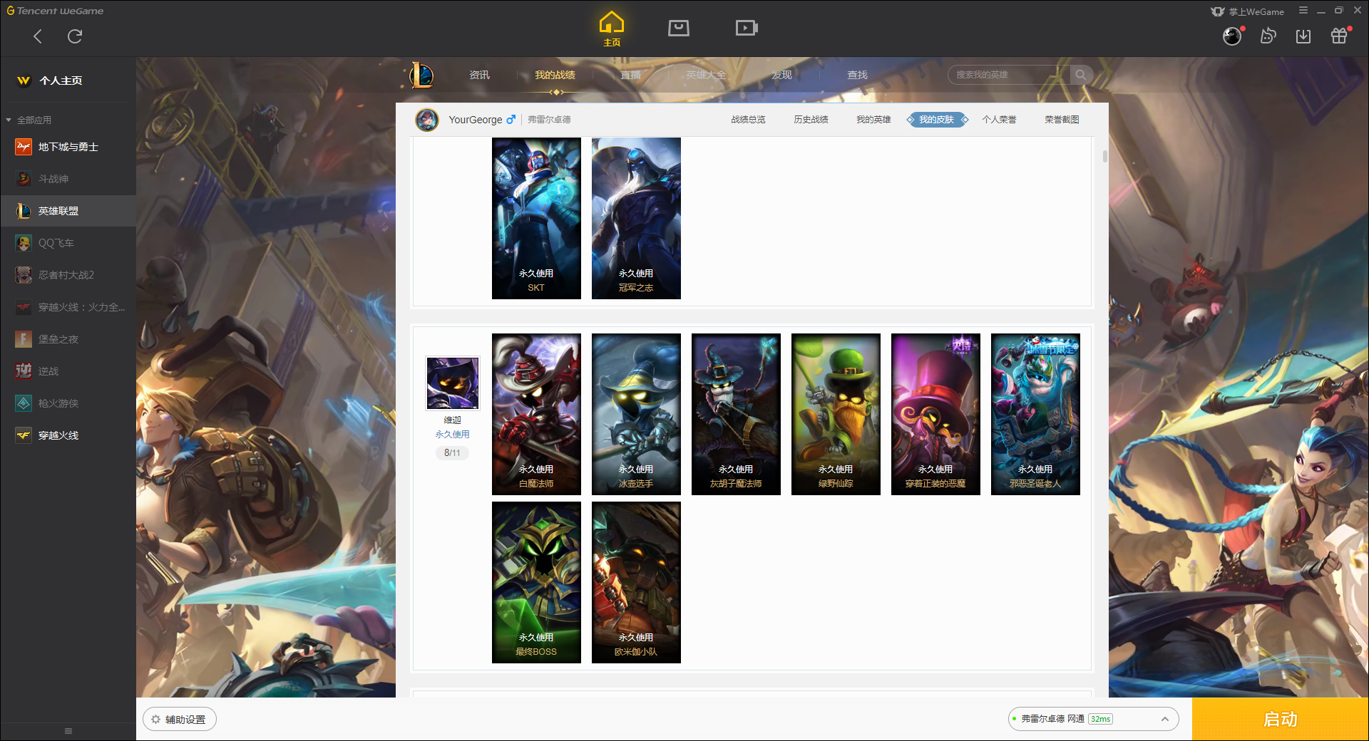The height and width of the screenshot is (741, 1369).
Task: Switch to 个人荣誉 sub-tab
Action: (999, 120)
